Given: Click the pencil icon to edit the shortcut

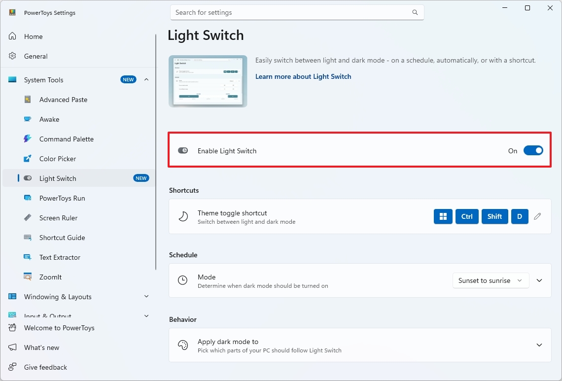Looking at the screenshot, I should coord(537,216).
